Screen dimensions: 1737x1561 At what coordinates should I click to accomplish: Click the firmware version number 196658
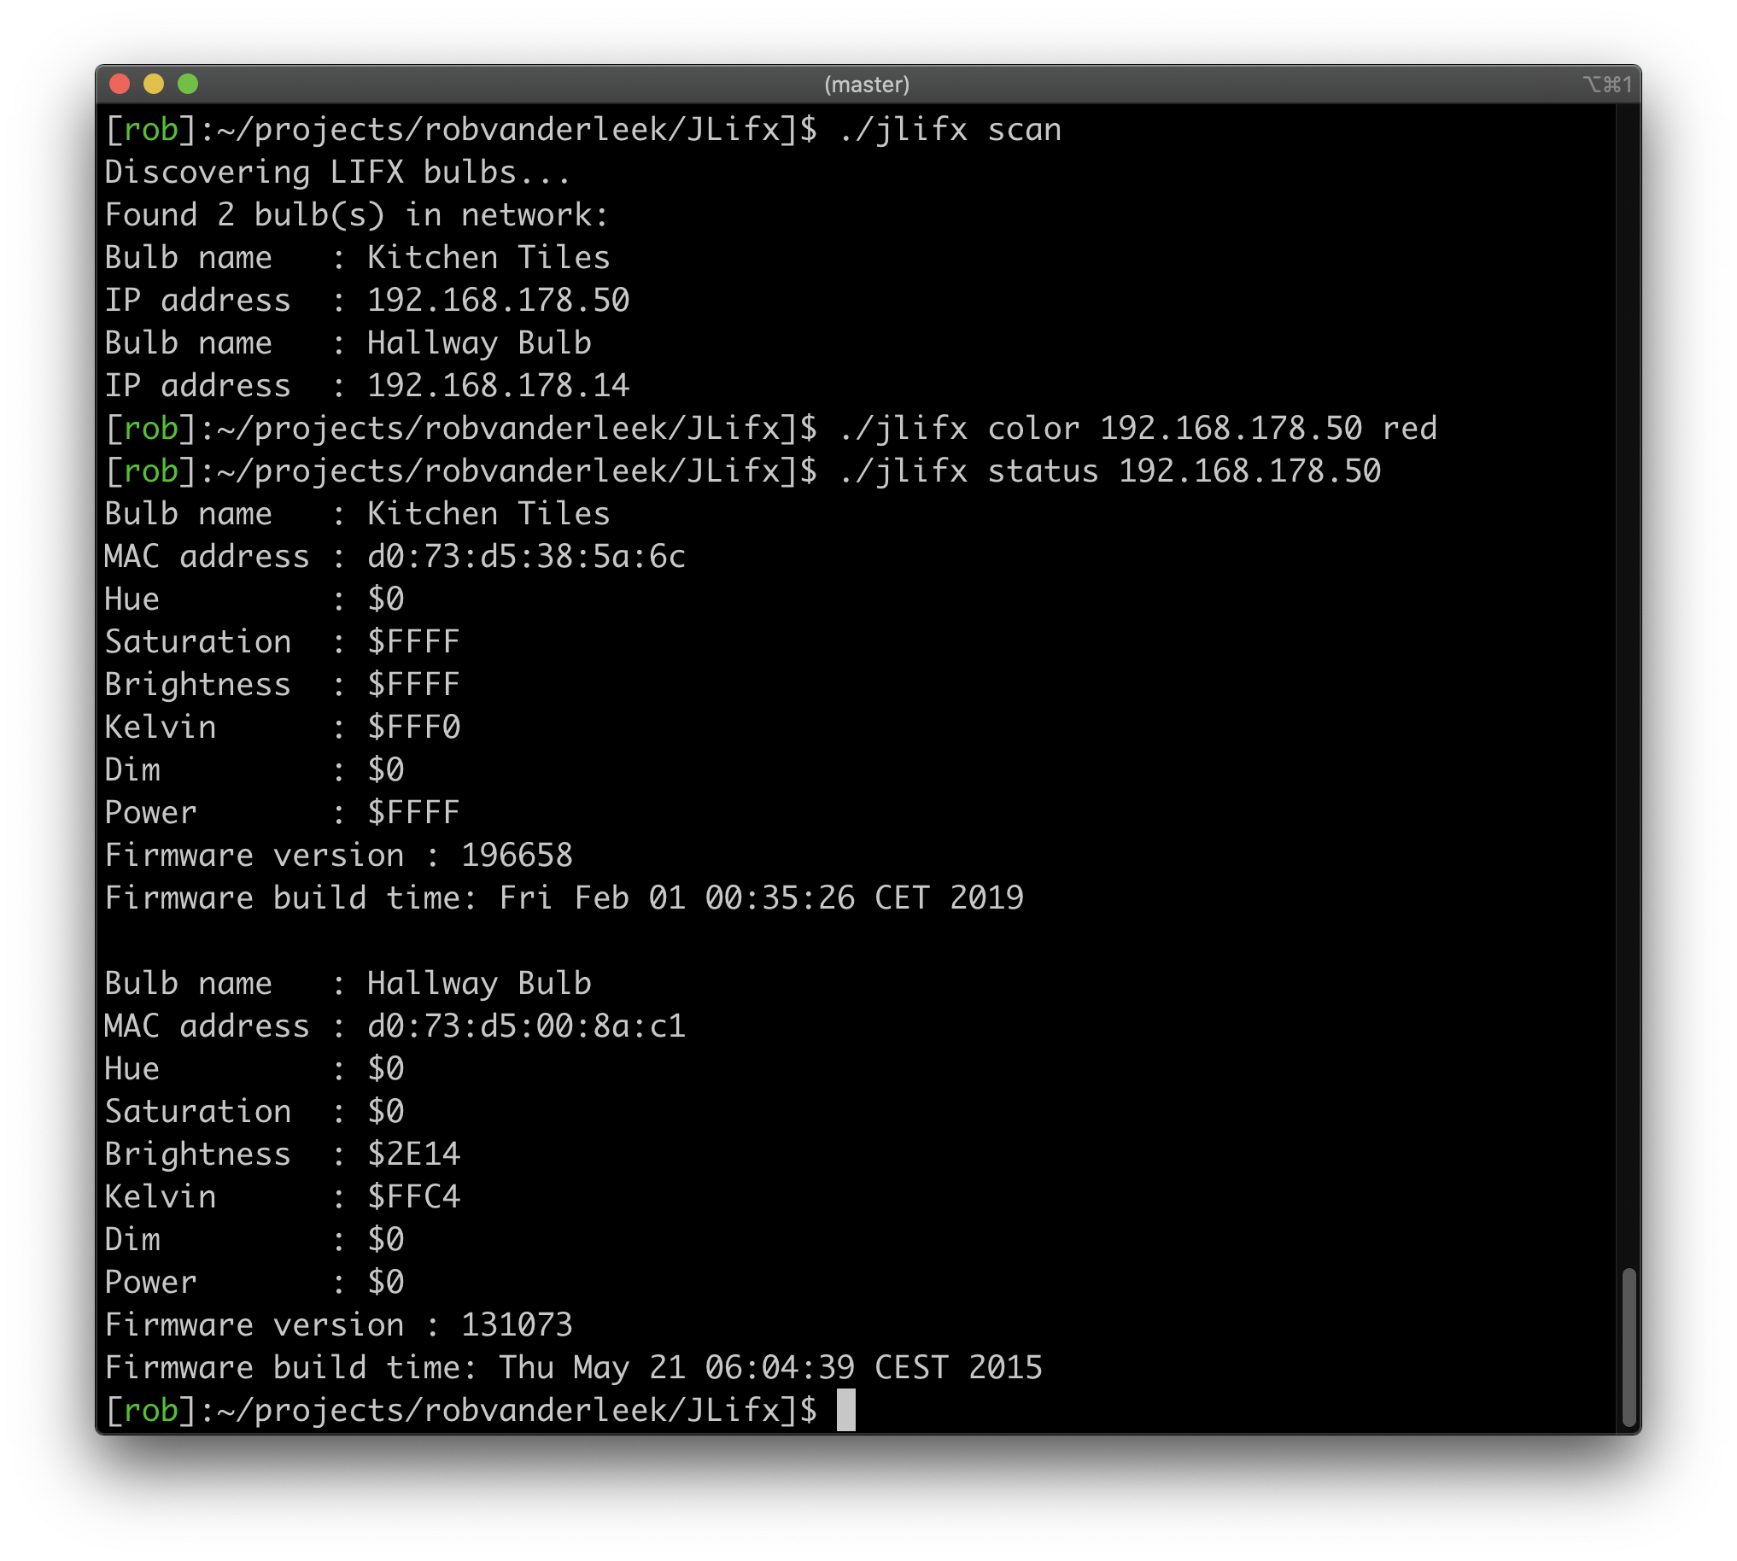517,856
